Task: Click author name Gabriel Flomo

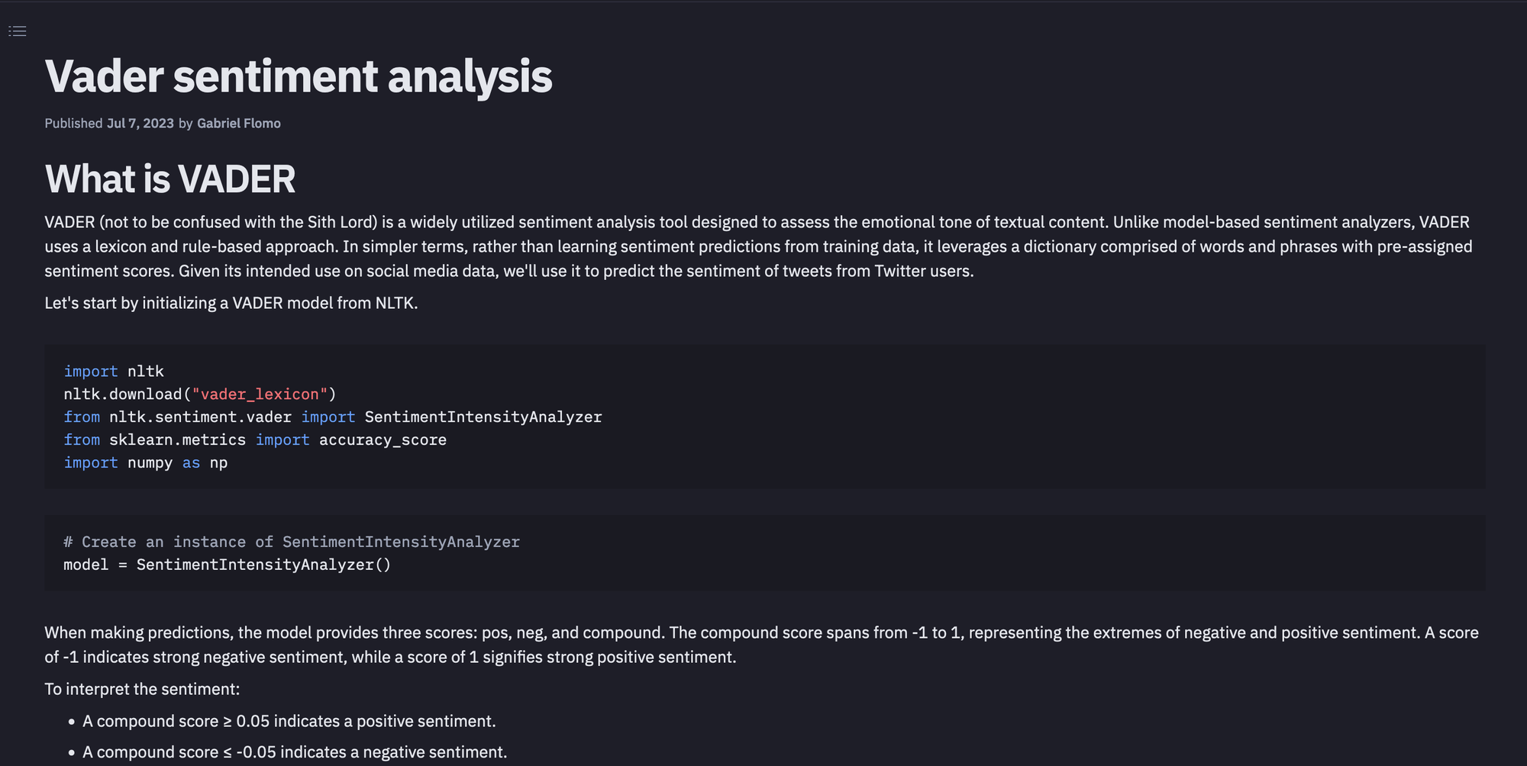Action: coord(238,124)
